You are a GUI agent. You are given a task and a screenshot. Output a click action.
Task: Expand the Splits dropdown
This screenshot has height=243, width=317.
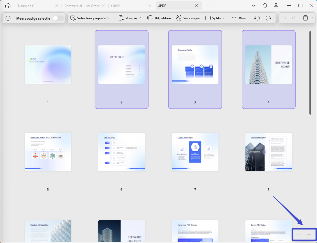(x=215, y=18)
